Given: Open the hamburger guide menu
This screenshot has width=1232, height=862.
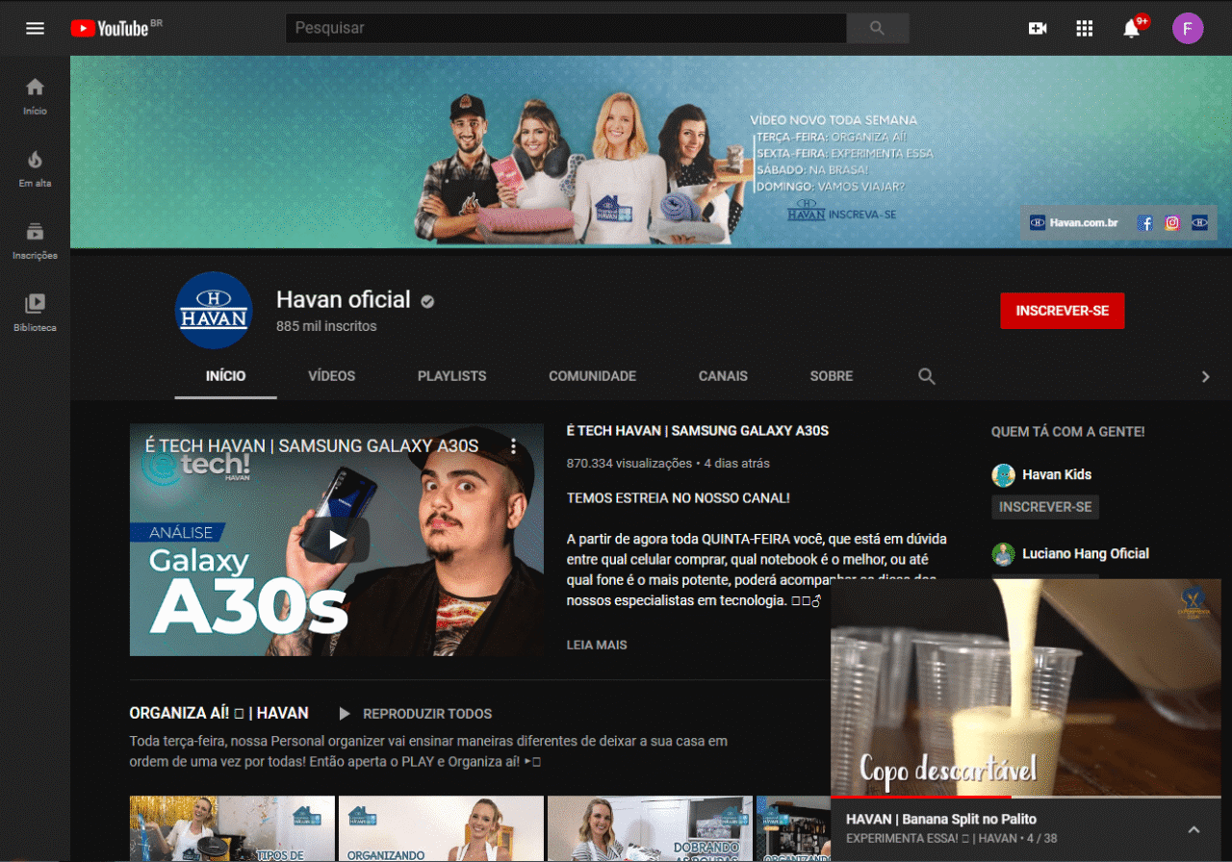Looking at the screenshot, I should [36, 28].
